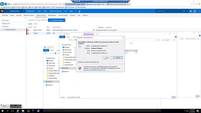Select Downloads in agent1 Explorer sidebar

[x=68, y=50]
